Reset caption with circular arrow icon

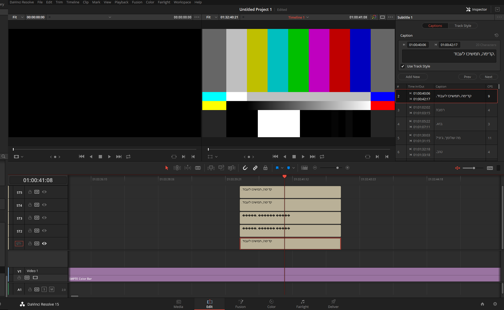click(x=496, y=35)
